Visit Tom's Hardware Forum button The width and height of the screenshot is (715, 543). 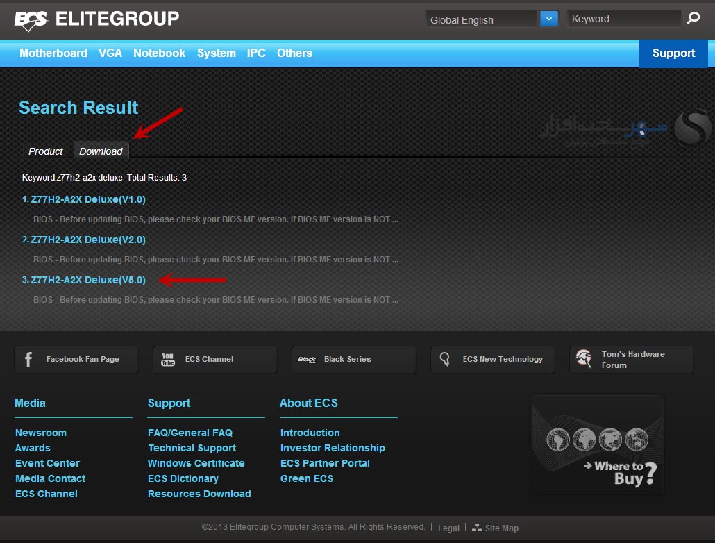pos(632,360)
